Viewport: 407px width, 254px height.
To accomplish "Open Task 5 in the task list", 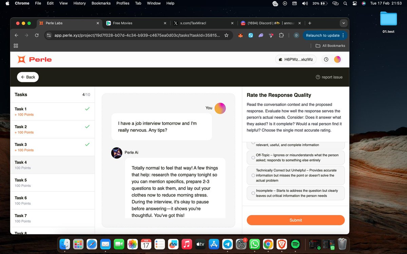I will (x=53, y=183).
